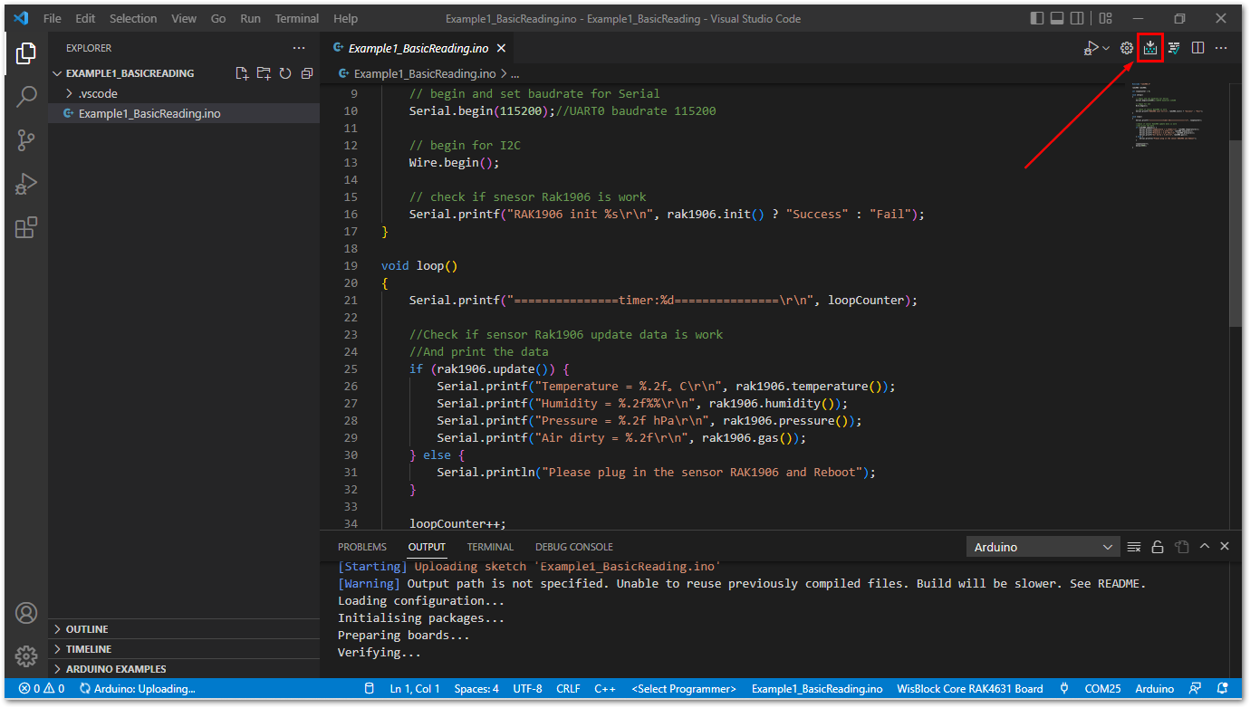Click the feedback icon in status bar
Screen dimensions: 1250x708
tap(1196, 688)
